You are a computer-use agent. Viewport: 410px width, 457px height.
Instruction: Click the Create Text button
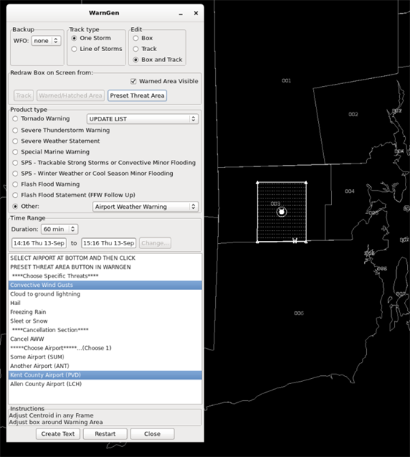click(x=58, y=434)
